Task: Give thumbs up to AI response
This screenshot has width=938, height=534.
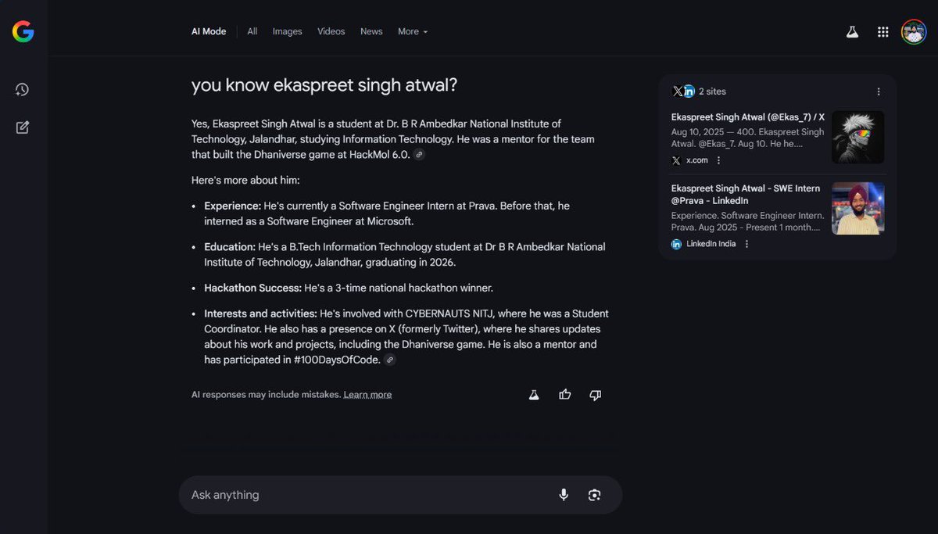Action: click(x=564, y=395)
